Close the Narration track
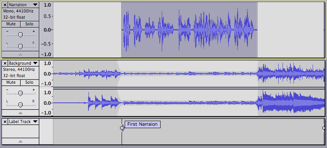327x148 pixels. (x=5, y=5)
